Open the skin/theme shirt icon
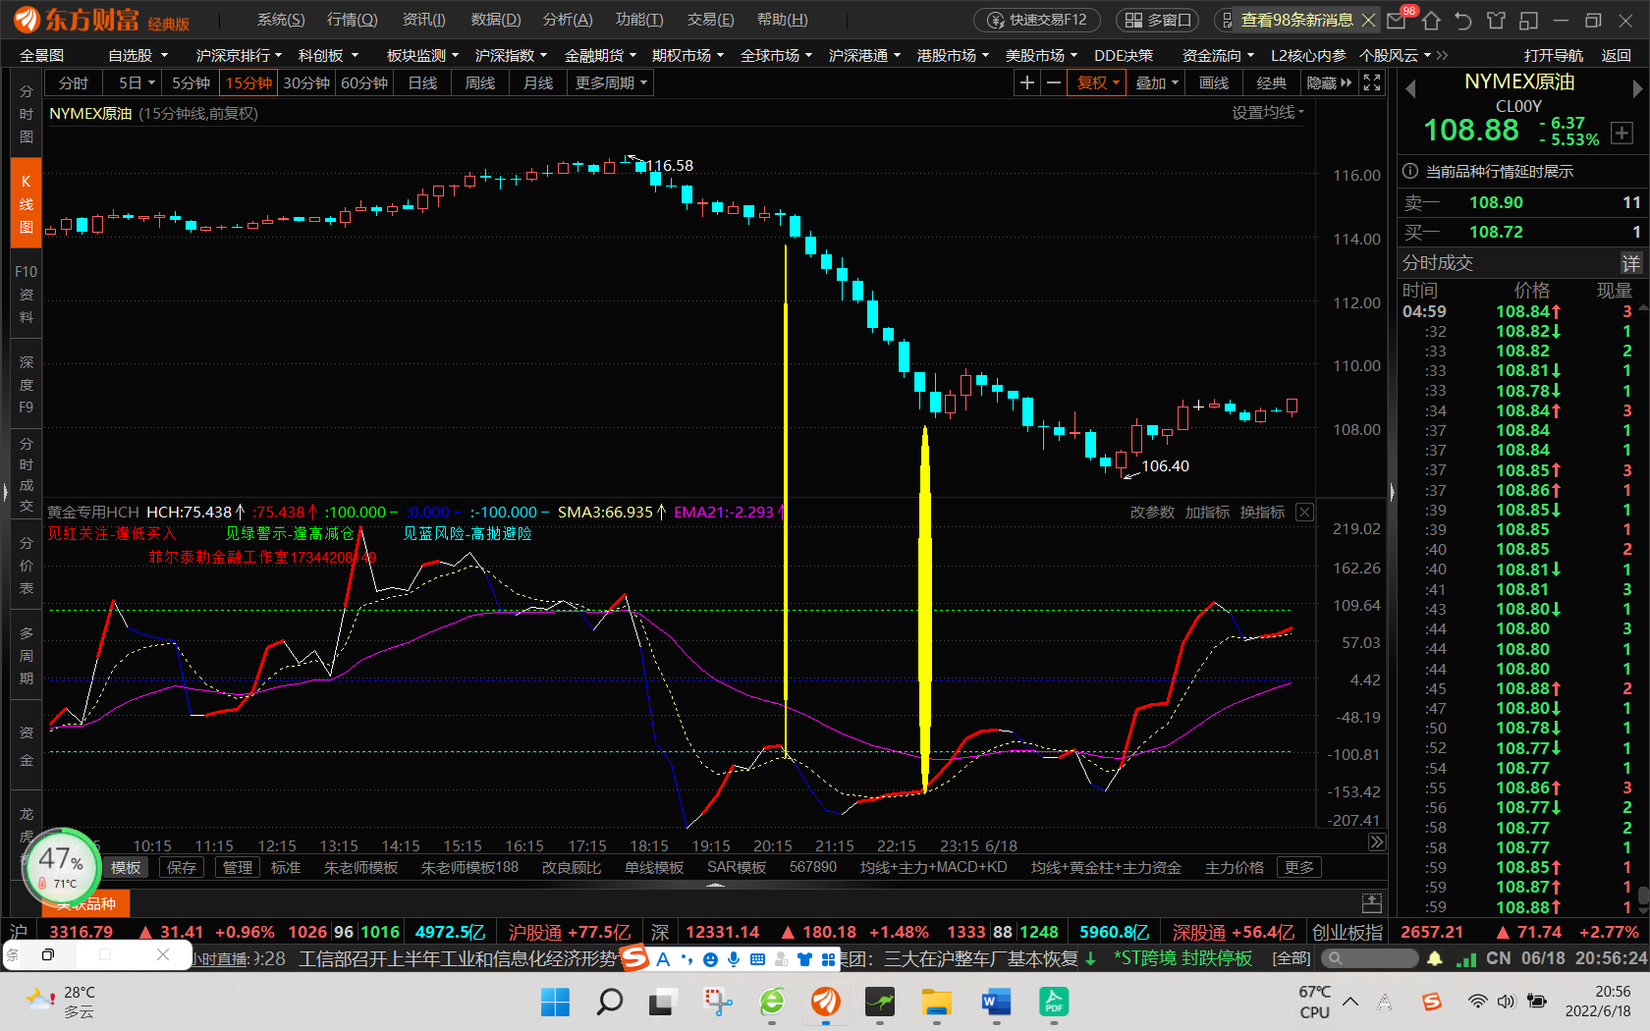 pos(1496,20)
